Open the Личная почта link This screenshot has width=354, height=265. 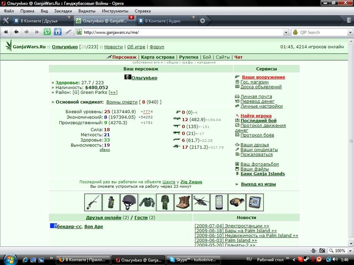256,96
